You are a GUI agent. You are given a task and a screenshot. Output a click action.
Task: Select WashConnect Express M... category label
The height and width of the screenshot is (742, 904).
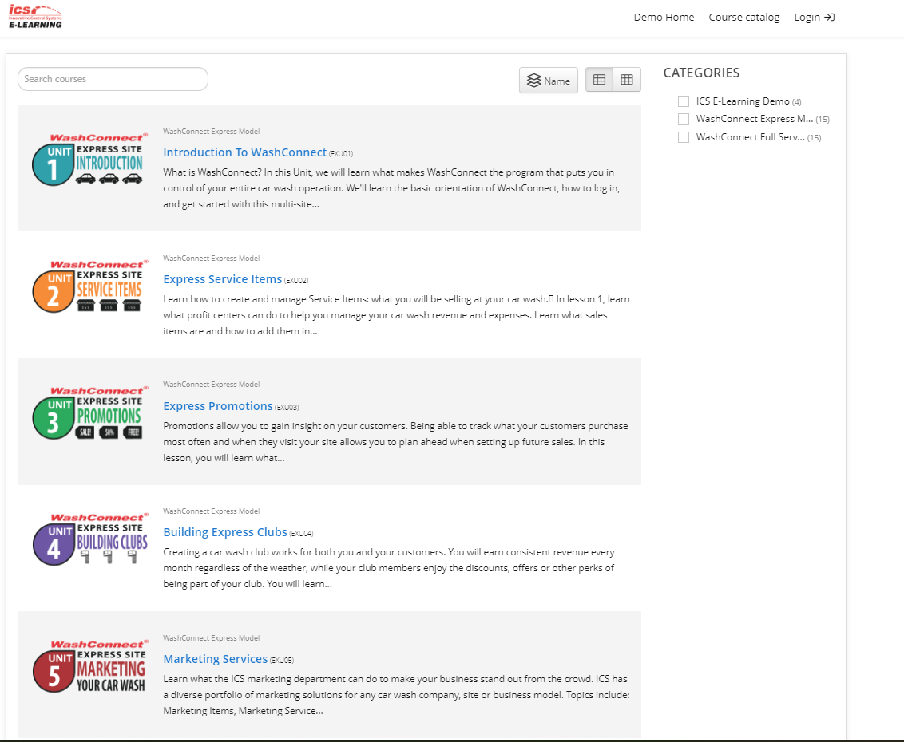pos(755,119)
